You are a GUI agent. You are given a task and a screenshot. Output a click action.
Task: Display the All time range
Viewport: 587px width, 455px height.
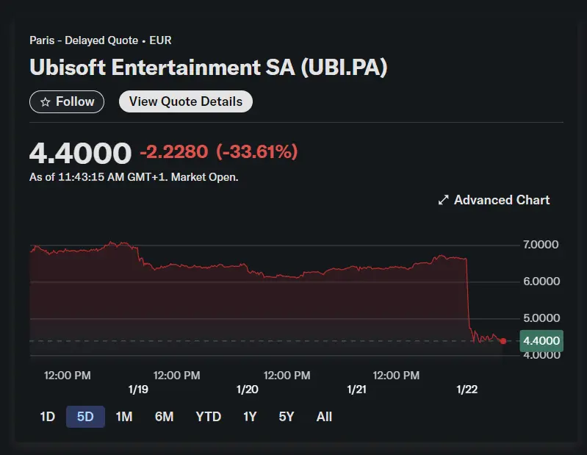324,417
